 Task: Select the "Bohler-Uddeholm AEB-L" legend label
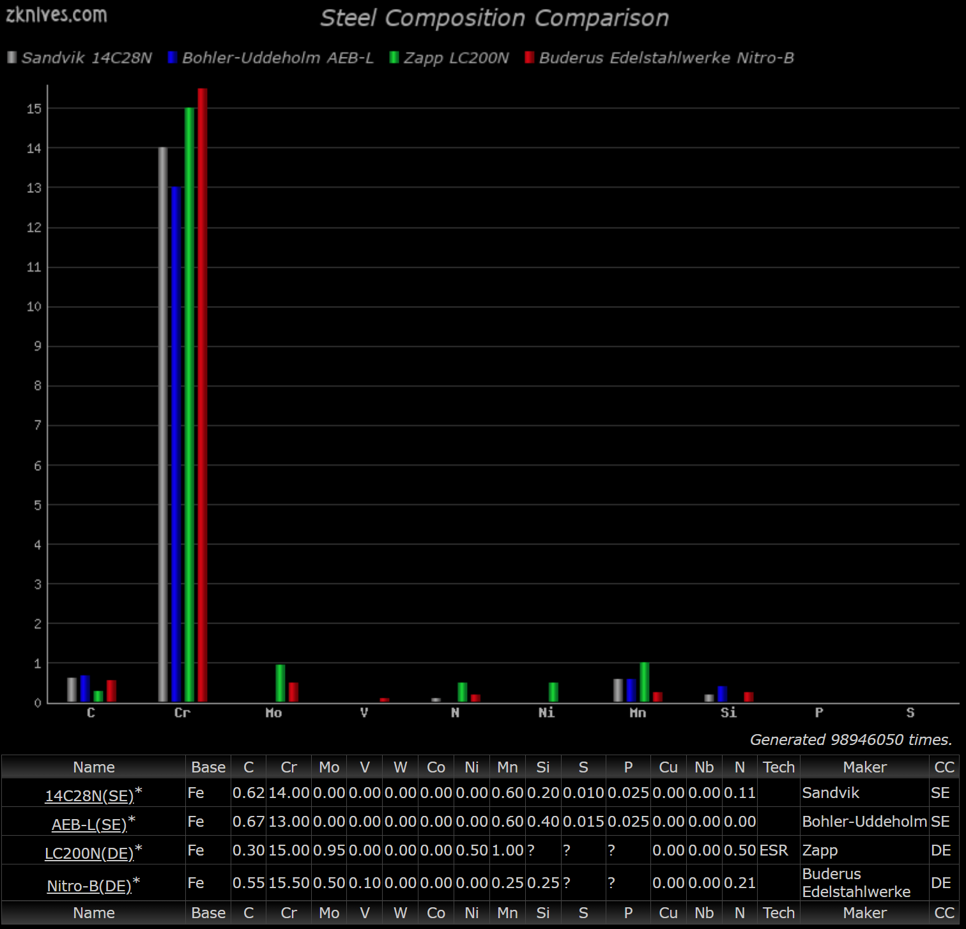click(x=278, y=58)
